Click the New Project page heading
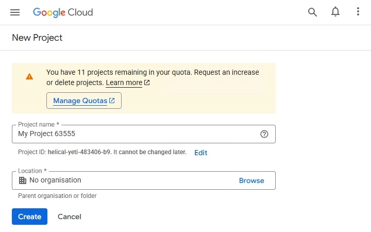The height and width of the screenshot is (232, 371). 37,38
